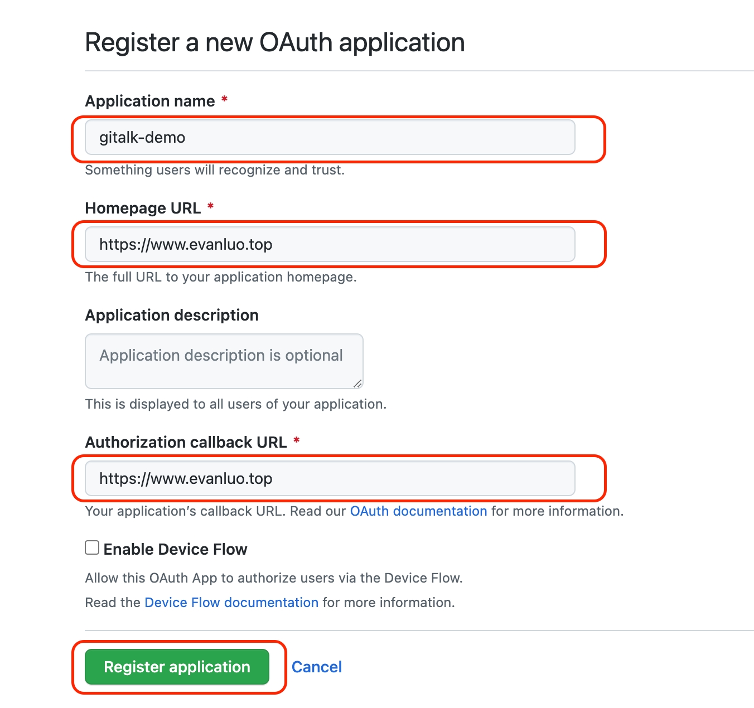Click the Application name input field
Viewport: 754px width, 708px height.
(x=330, y=138)
